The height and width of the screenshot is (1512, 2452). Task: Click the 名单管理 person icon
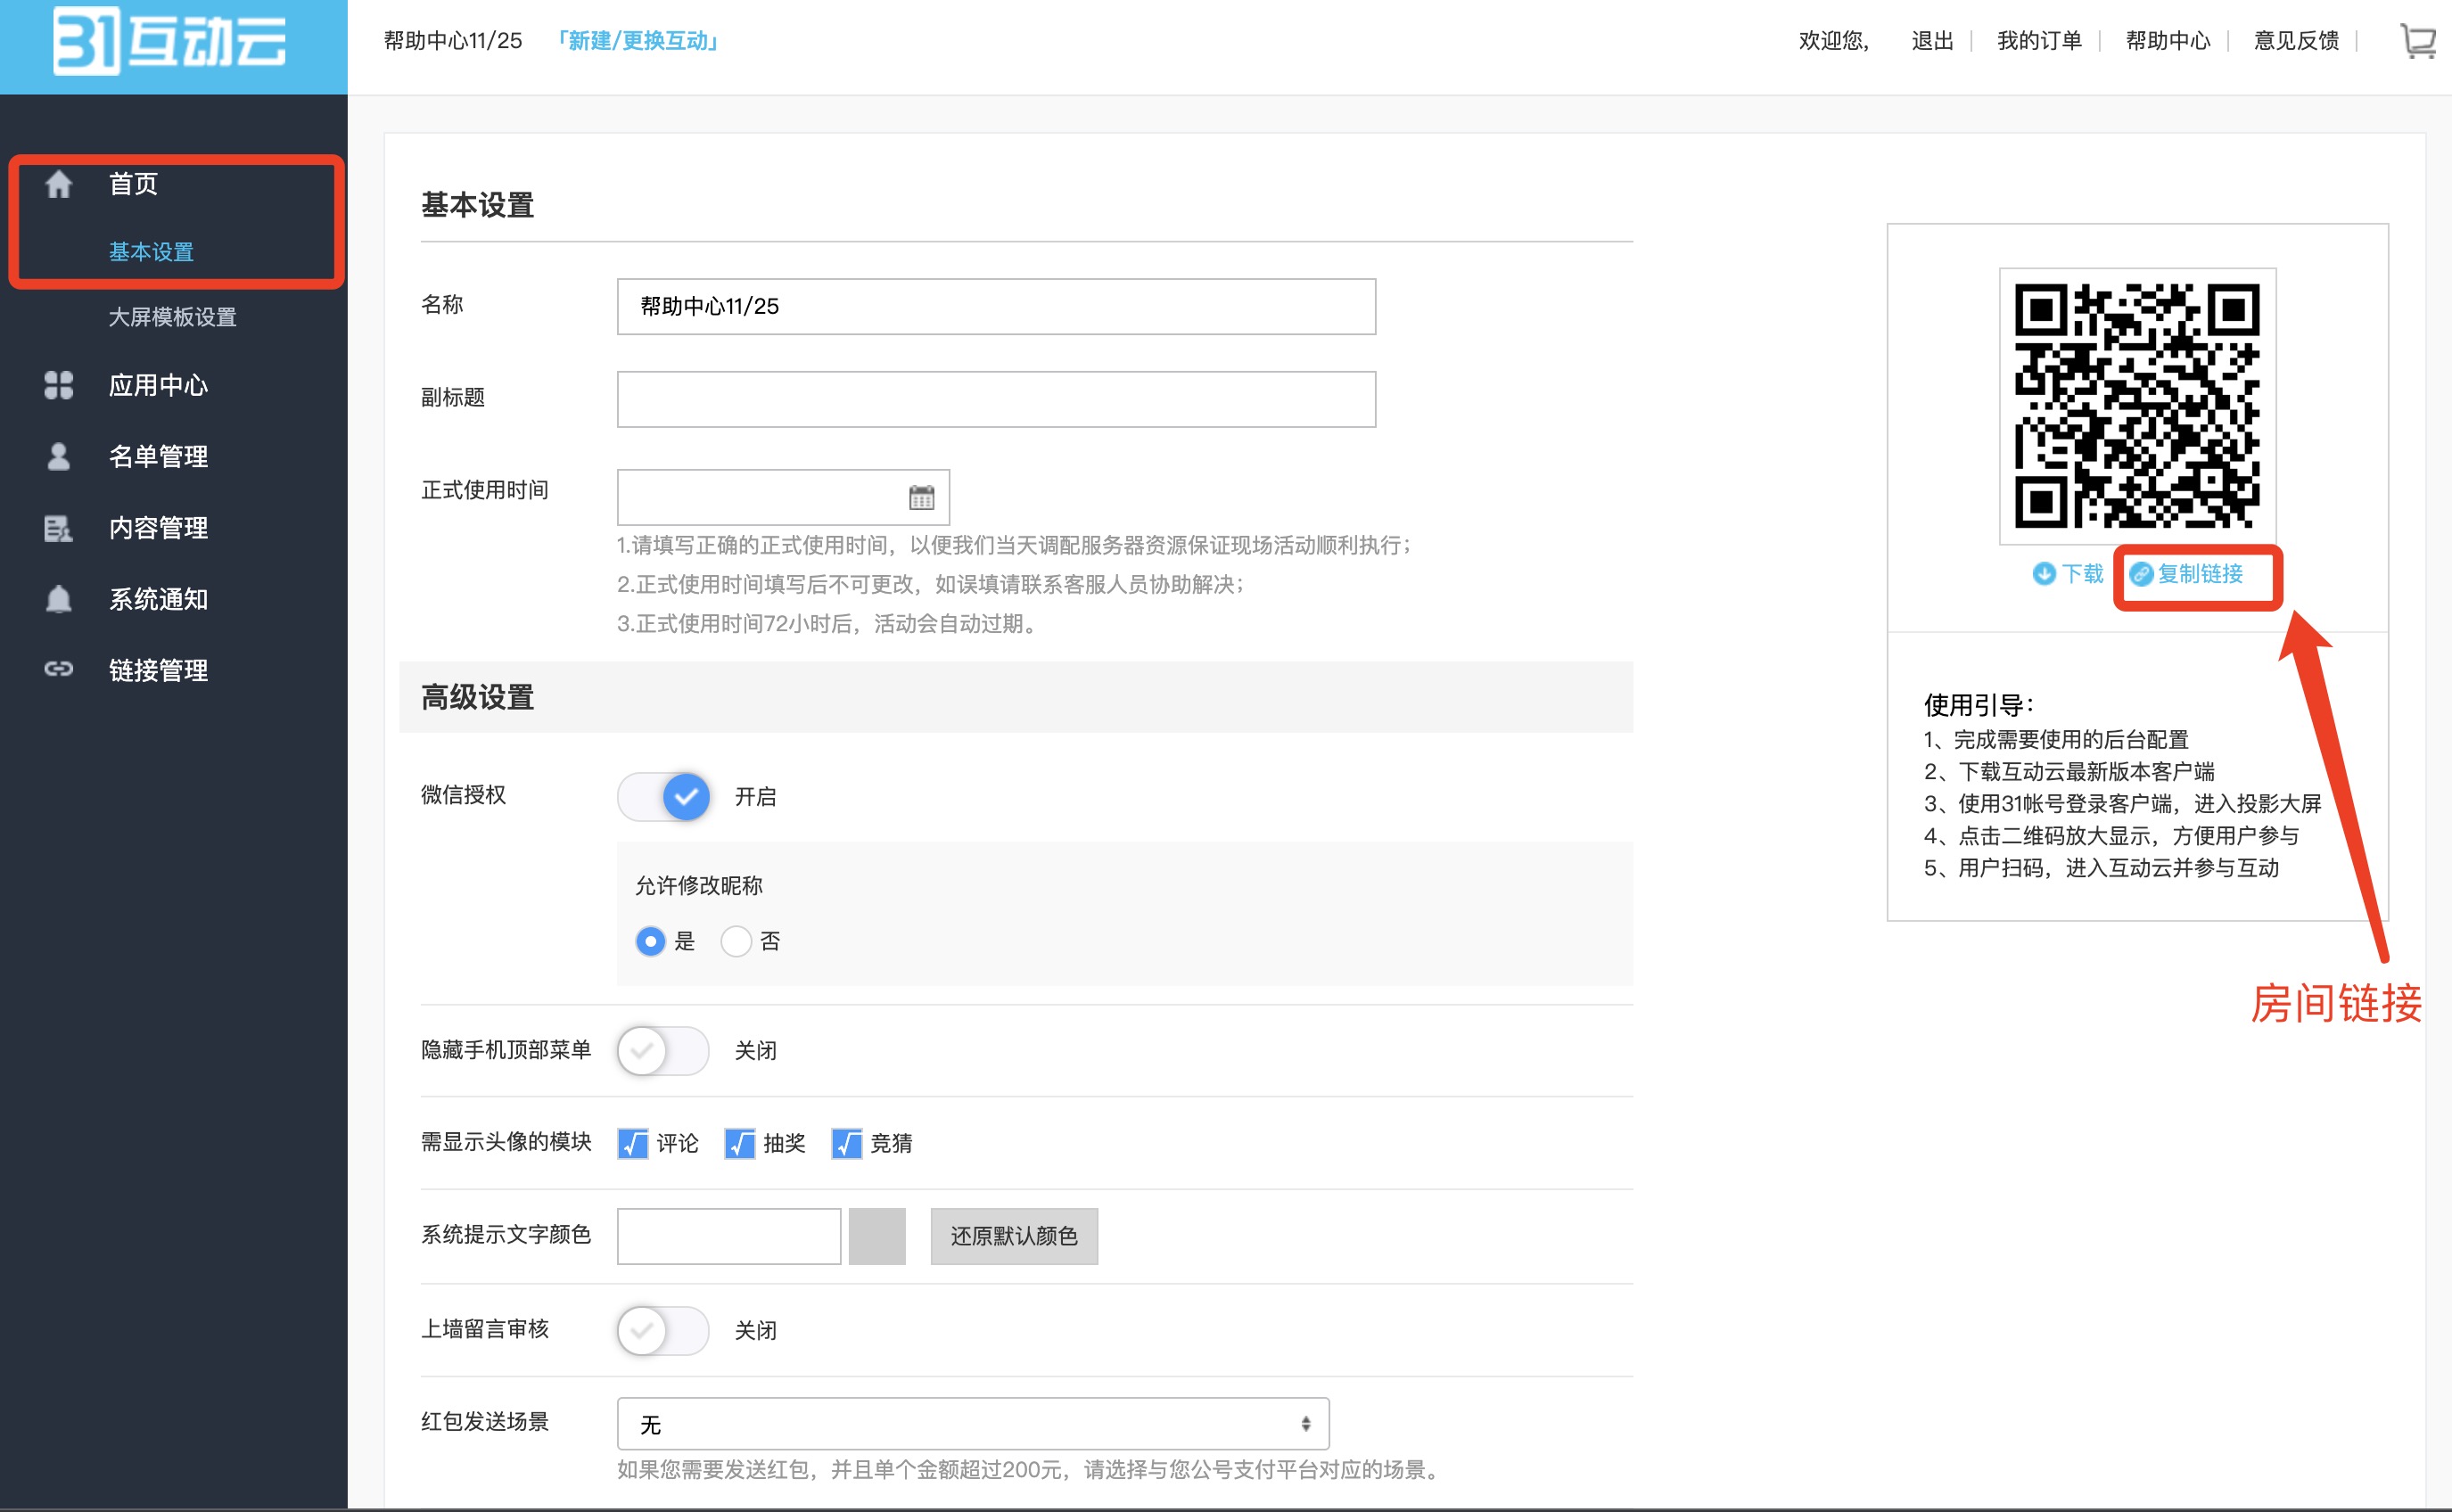59,456
